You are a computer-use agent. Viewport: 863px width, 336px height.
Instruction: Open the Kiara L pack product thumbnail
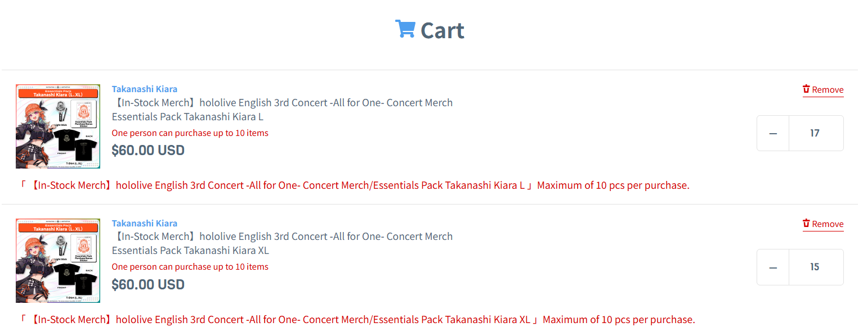pyautogui.click(x=58, y=126)
